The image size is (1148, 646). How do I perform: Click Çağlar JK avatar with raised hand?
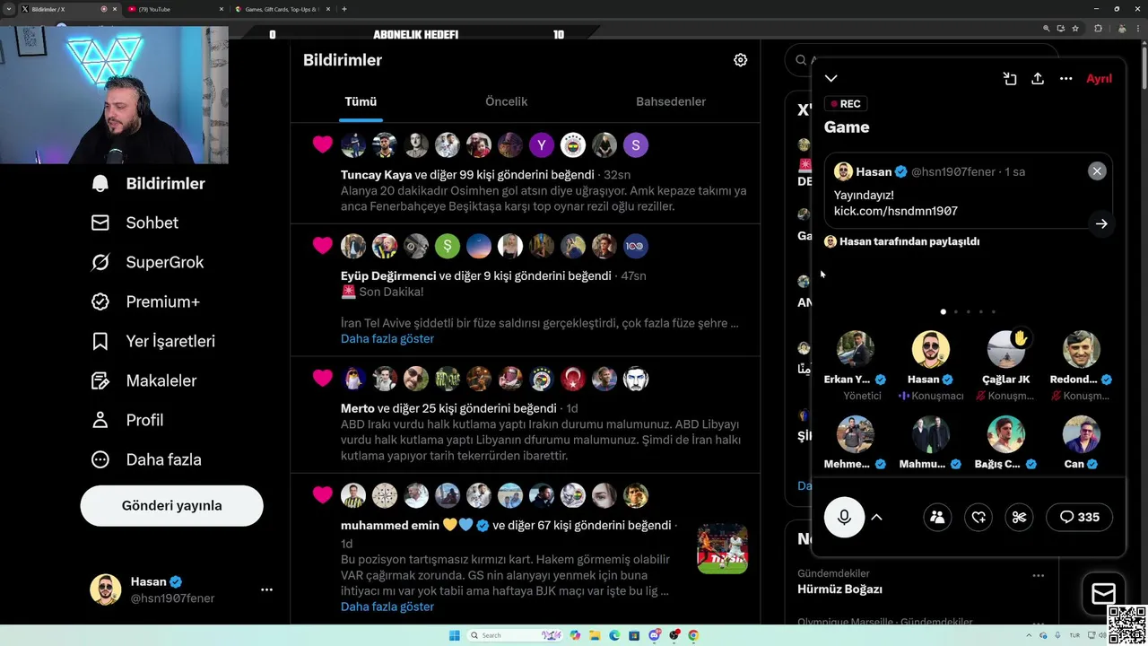1005,349
